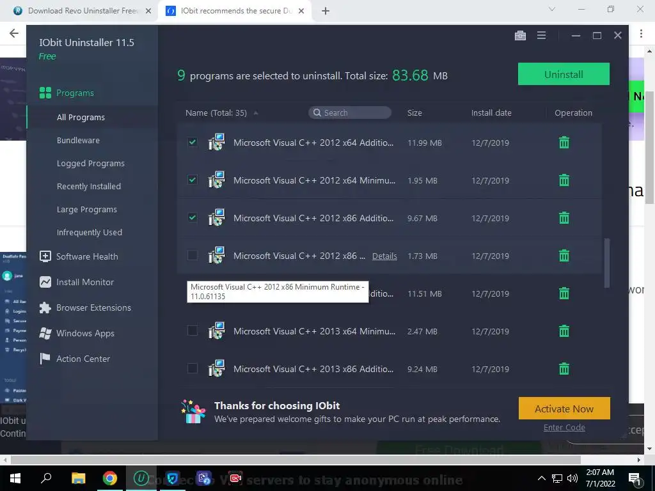Click installer icon of 2012 x64 Additional row
This screenshot has height=491, width=655.
point(217,142)
